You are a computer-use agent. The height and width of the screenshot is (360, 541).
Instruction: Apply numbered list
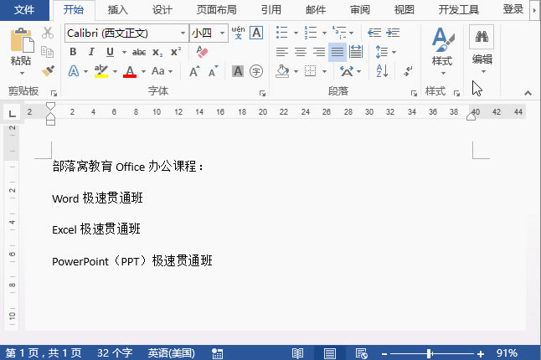pyautogui.click(x=311, y=33)
